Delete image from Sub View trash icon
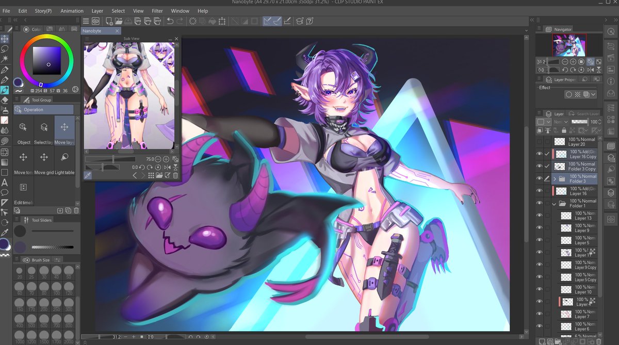The image size is (619, 345). point(175,175)
